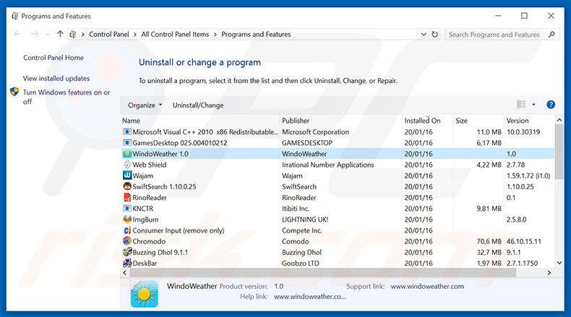Open the address bar history dropdown

(424, 34)
